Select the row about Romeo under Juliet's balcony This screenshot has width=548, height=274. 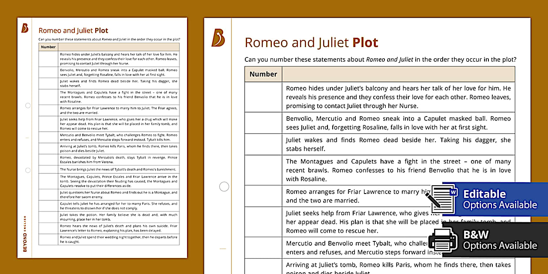(x=398, y=97)
